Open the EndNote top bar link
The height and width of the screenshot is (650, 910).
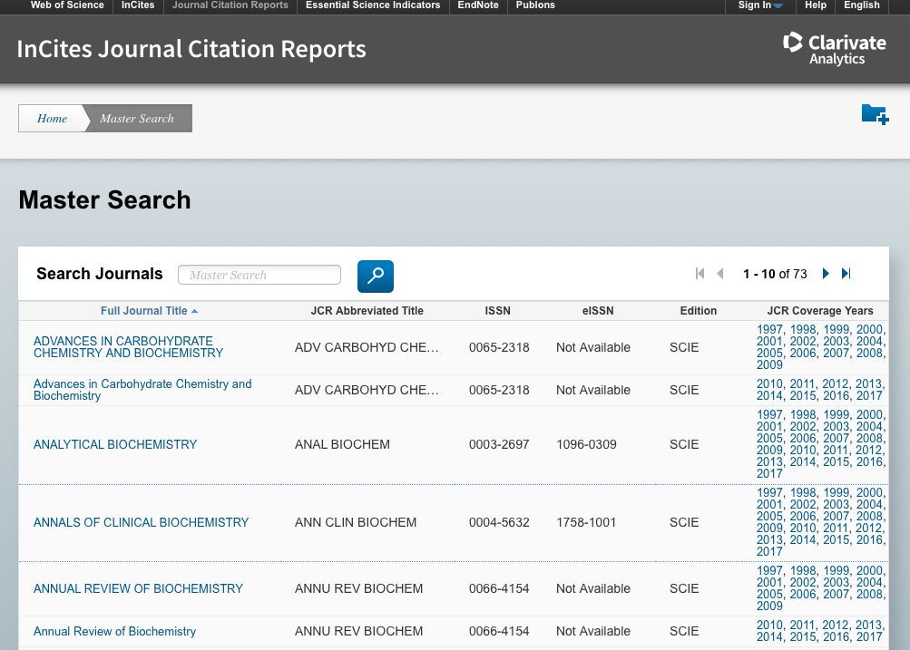[x=477, y=5]
